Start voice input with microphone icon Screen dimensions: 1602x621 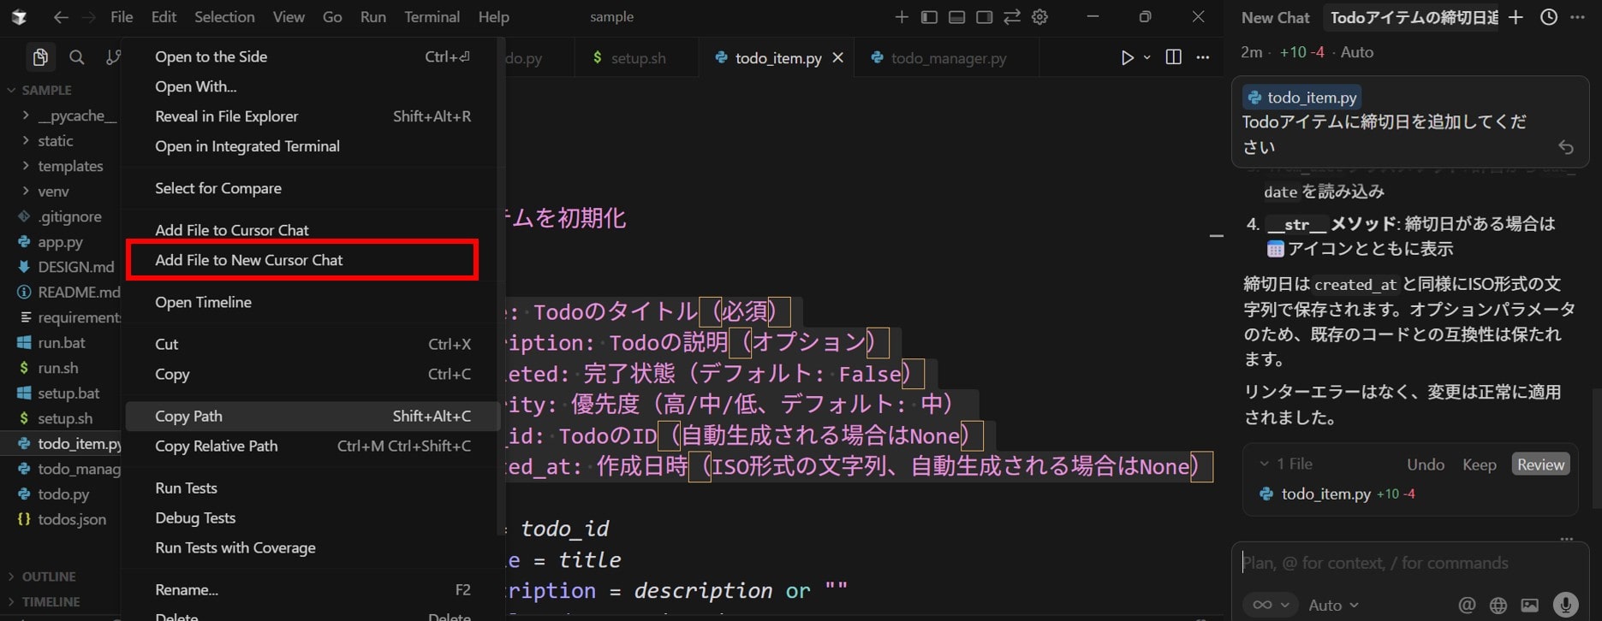(1565, 605)
